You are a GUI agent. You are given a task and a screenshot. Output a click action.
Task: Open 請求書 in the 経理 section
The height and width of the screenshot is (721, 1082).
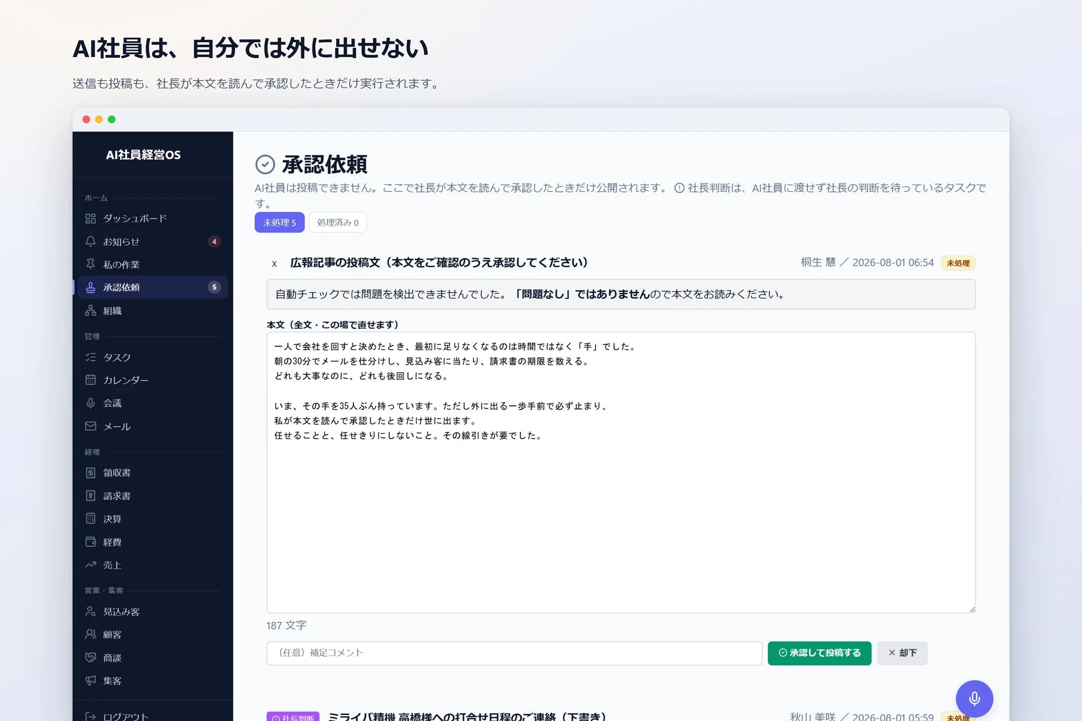(x=153, y=496)
